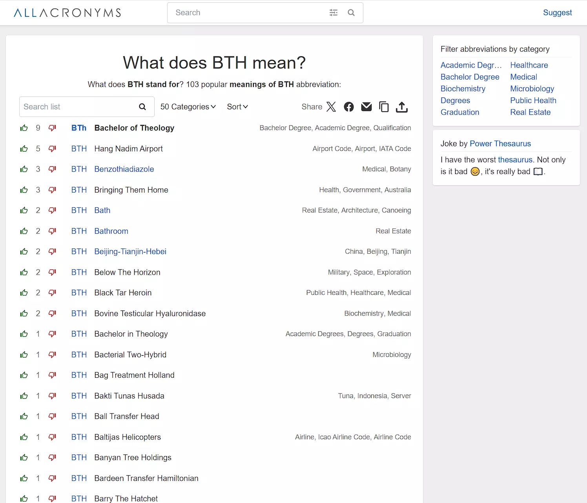This screenshot has width=587, height=503.
Task: Share by email envelope icon
Action: tap(366, 107)
